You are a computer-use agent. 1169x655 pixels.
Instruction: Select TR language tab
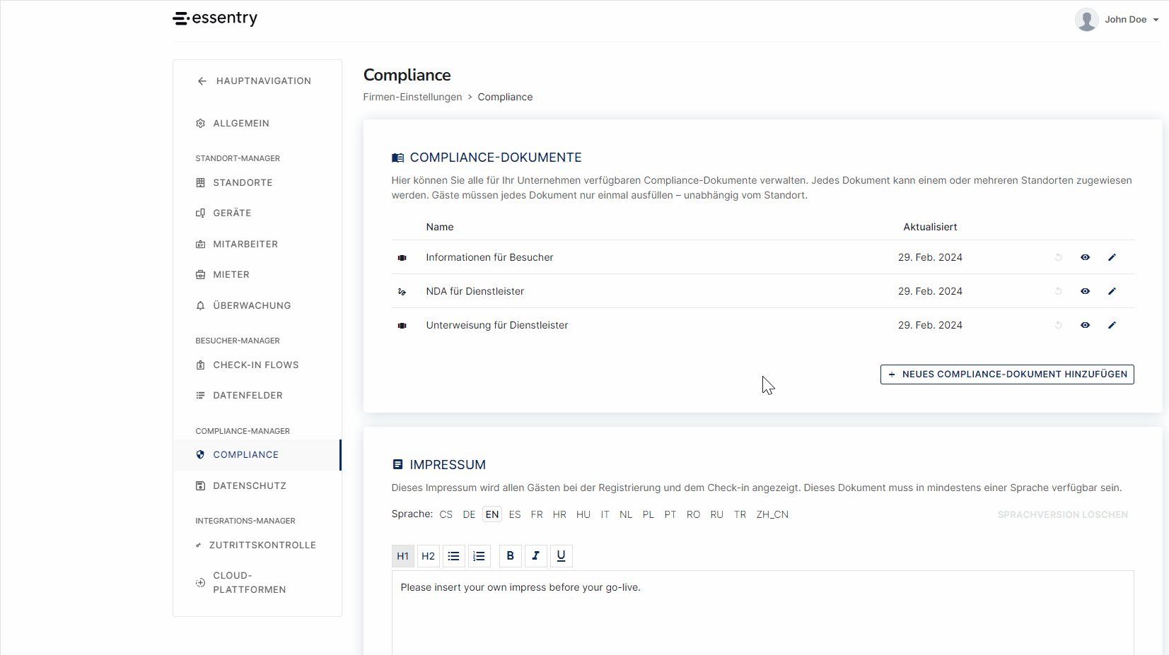pos(740,515)
